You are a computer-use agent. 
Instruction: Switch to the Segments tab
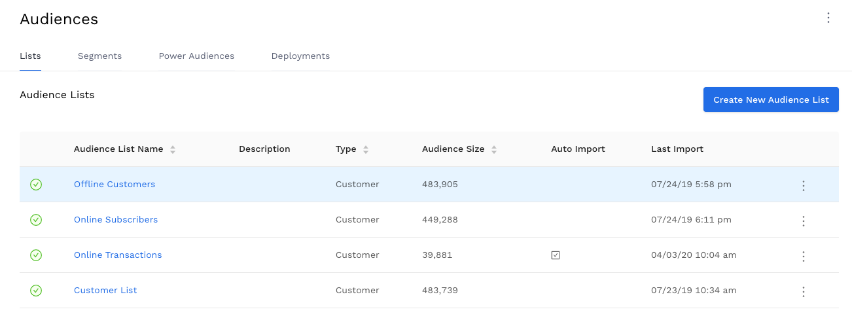tap(99, 56)
